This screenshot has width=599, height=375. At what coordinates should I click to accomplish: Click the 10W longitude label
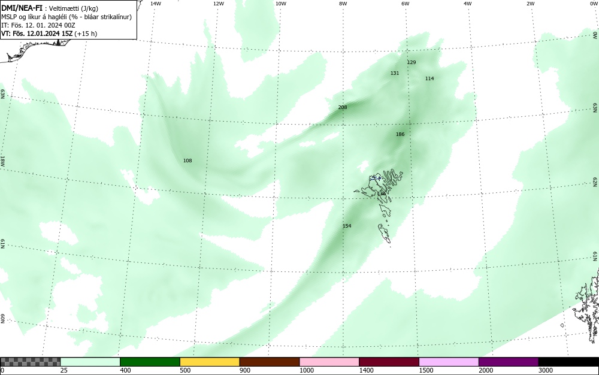click(281, 4)
